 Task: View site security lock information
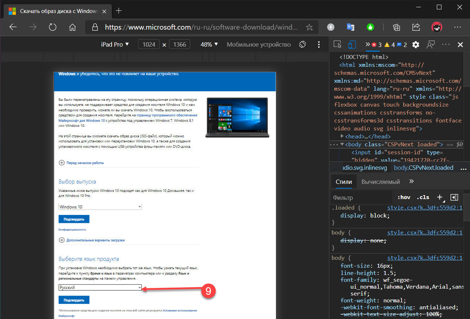95,27
